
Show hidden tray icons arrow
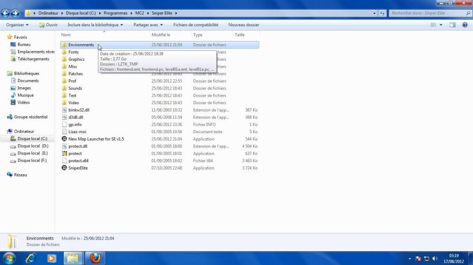[x=410, y=259]
